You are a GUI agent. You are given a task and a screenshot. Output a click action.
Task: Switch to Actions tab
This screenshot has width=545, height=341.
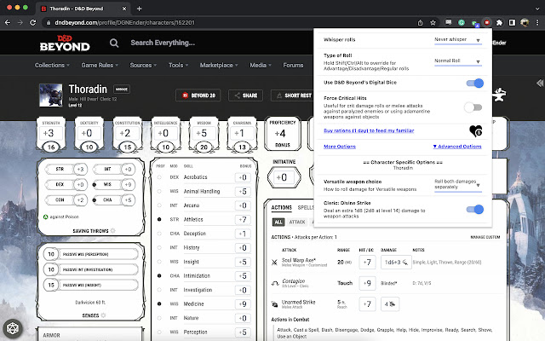[282, 208]
